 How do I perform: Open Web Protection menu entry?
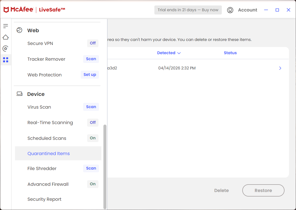point(44,75)
